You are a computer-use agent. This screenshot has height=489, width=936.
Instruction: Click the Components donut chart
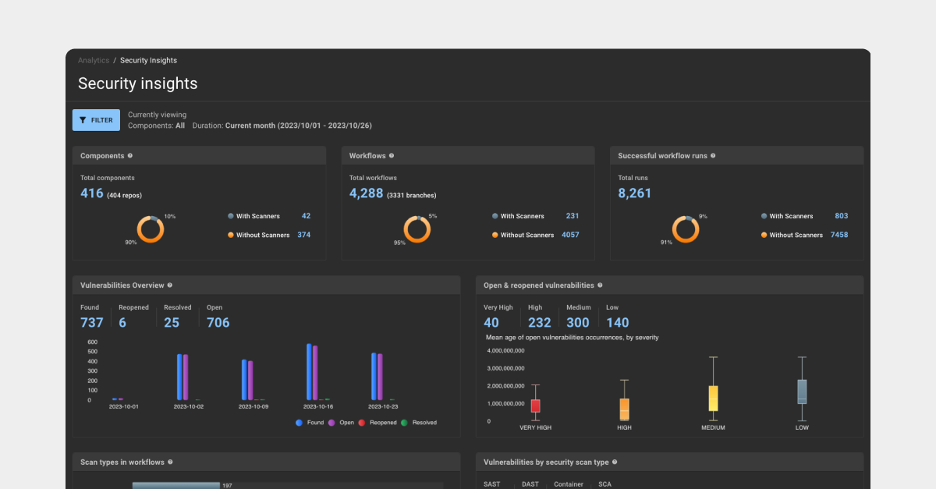pos(151,229)
